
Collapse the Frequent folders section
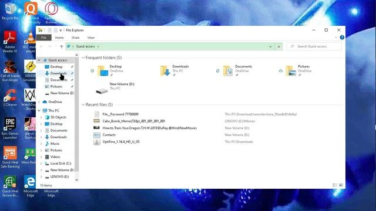[83, 57]
